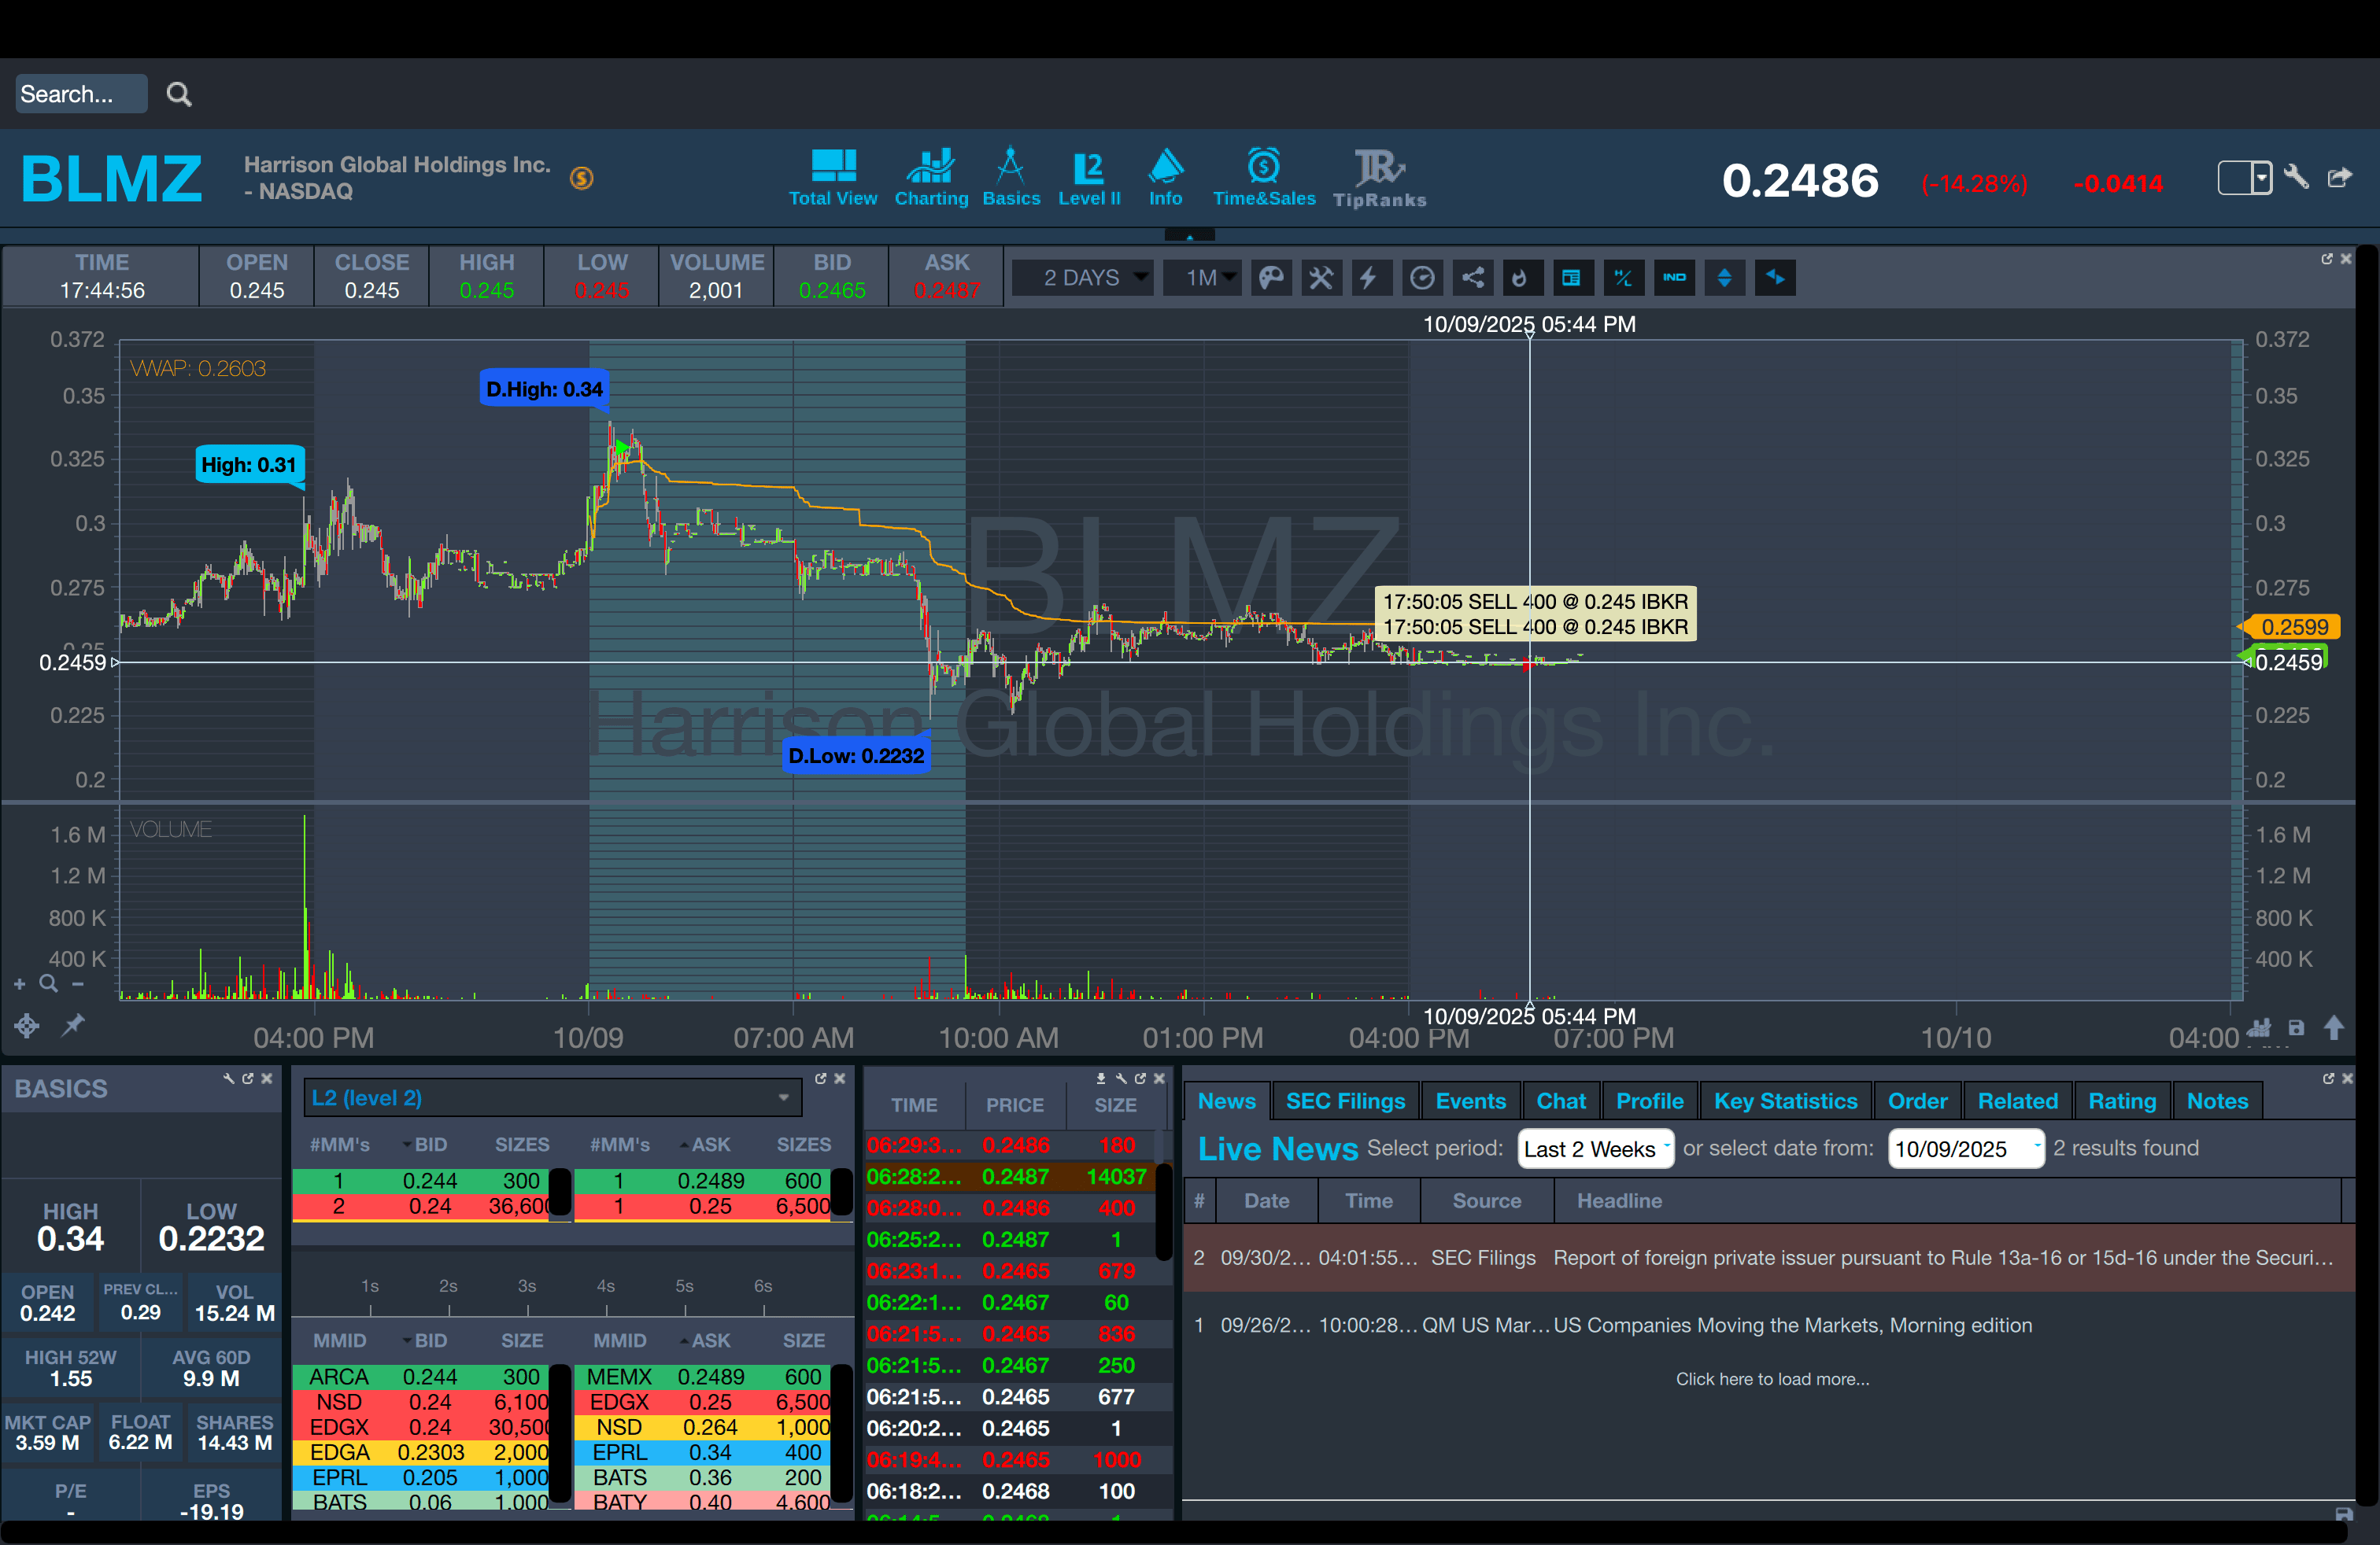Click the lightning bolt chart icon
This screenshot has height=1545, width=2380.
(x=1371, y=278)
